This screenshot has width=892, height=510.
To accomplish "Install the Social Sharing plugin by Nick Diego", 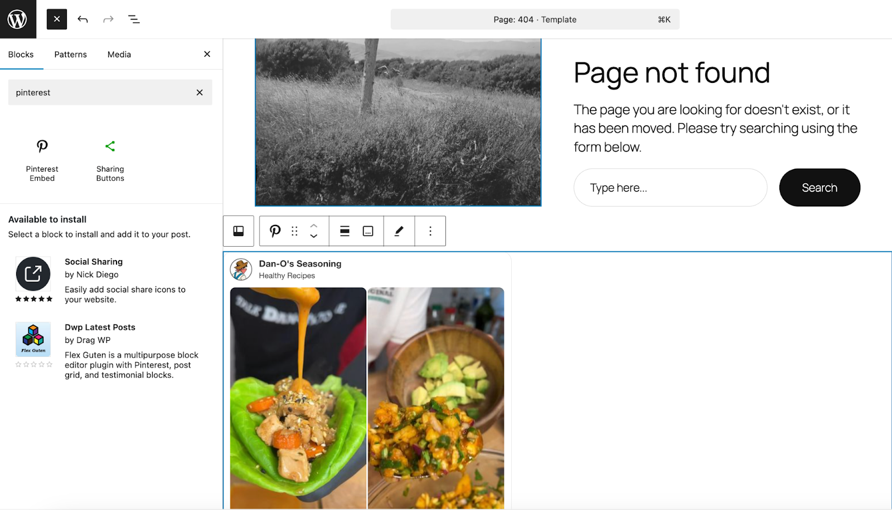I will [x=94, y=262].
